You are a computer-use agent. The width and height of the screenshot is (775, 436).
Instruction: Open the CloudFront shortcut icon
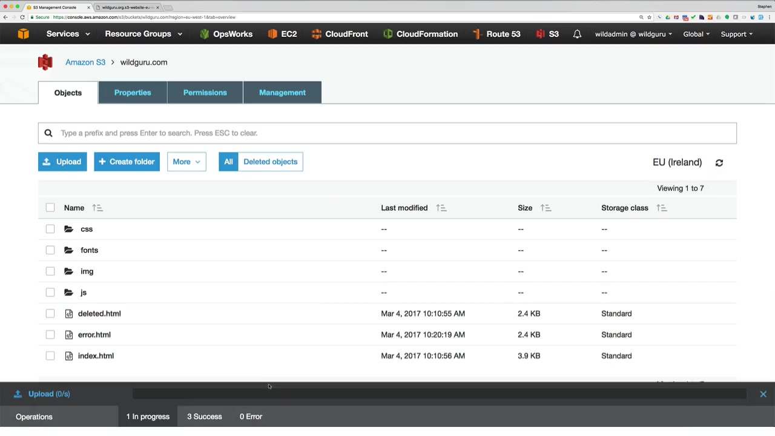316,34
